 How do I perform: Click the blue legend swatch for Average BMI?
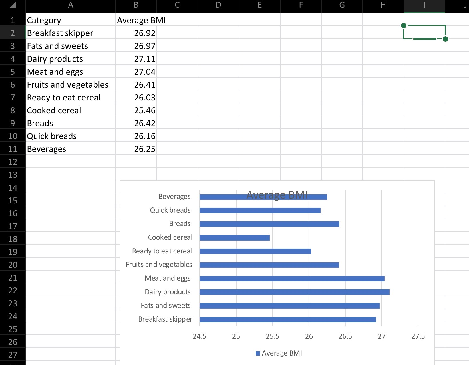click(x=258, y=353)
